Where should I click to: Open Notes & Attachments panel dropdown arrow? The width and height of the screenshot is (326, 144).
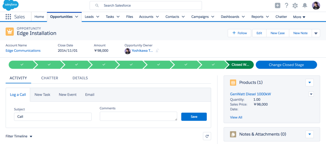click(x=309, y=134)
